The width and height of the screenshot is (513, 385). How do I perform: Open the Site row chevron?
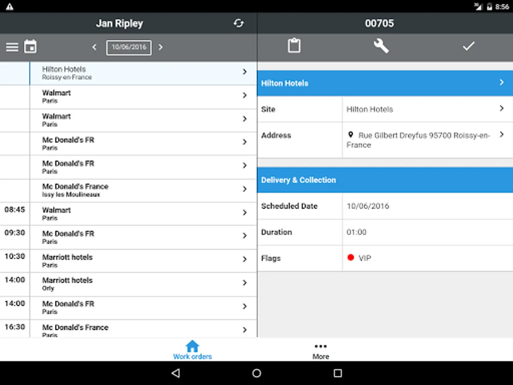click(502, 109)
